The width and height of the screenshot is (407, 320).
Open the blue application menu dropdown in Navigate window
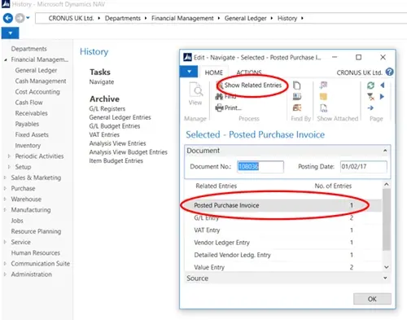coord(190,72)
